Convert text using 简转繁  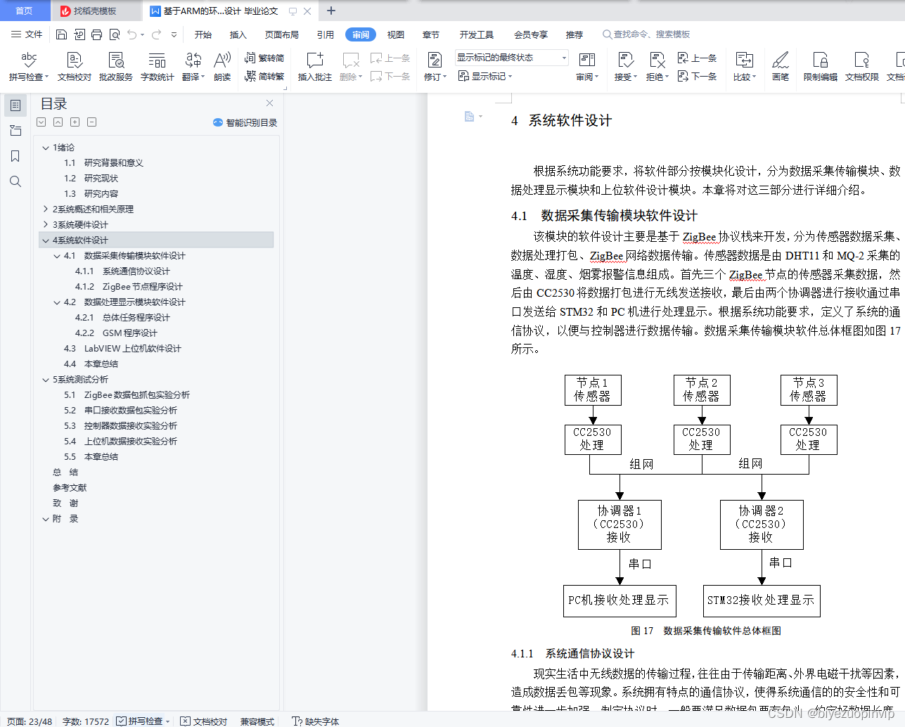coord(264,76)
